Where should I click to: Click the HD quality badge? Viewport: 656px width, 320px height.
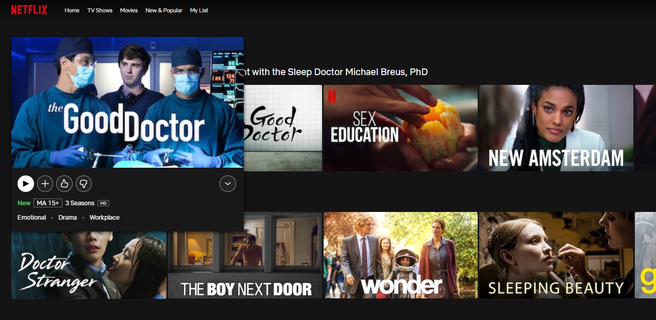(103, 203)
